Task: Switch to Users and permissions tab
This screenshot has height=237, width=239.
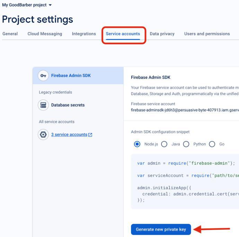Action: click(x=207, y=34)
